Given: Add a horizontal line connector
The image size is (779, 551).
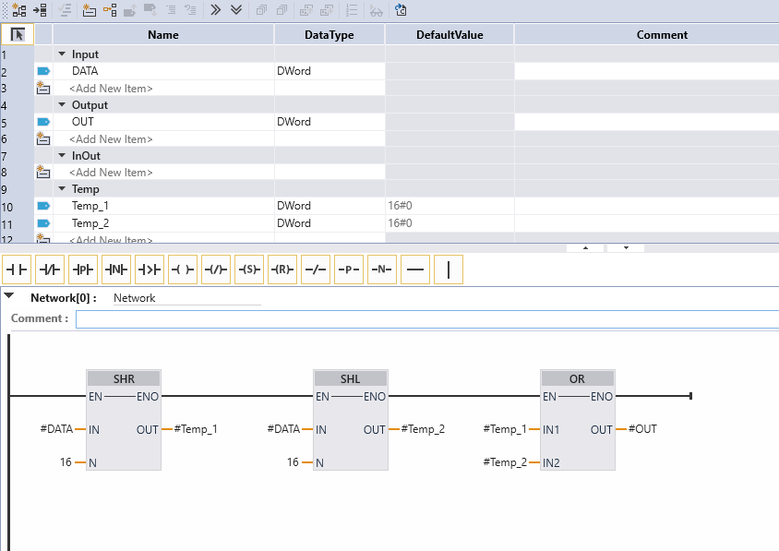Looking at the screenshot, I should [415, 270].
